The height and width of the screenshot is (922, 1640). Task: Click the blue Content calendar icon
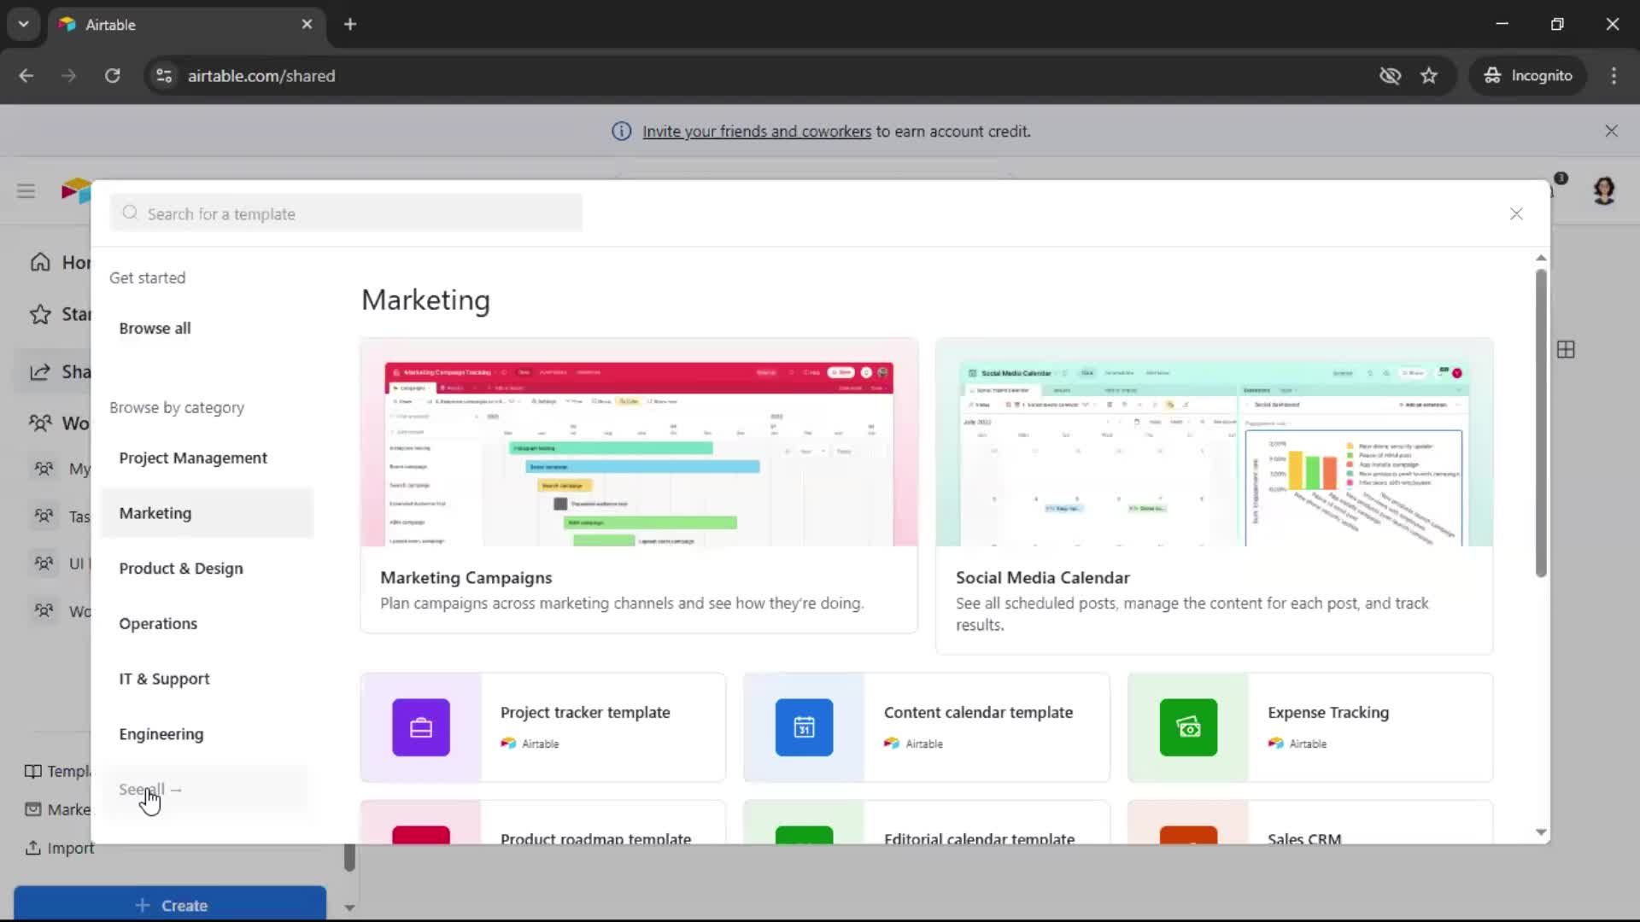[x=805, y=727]
